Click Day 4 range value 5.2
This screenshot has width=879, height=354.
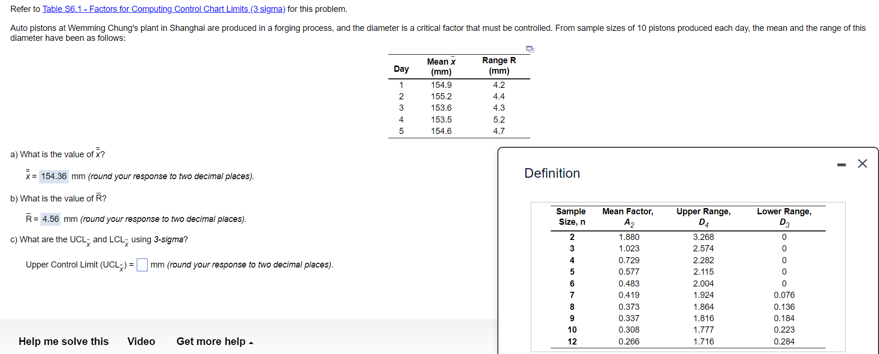(499, 120)
